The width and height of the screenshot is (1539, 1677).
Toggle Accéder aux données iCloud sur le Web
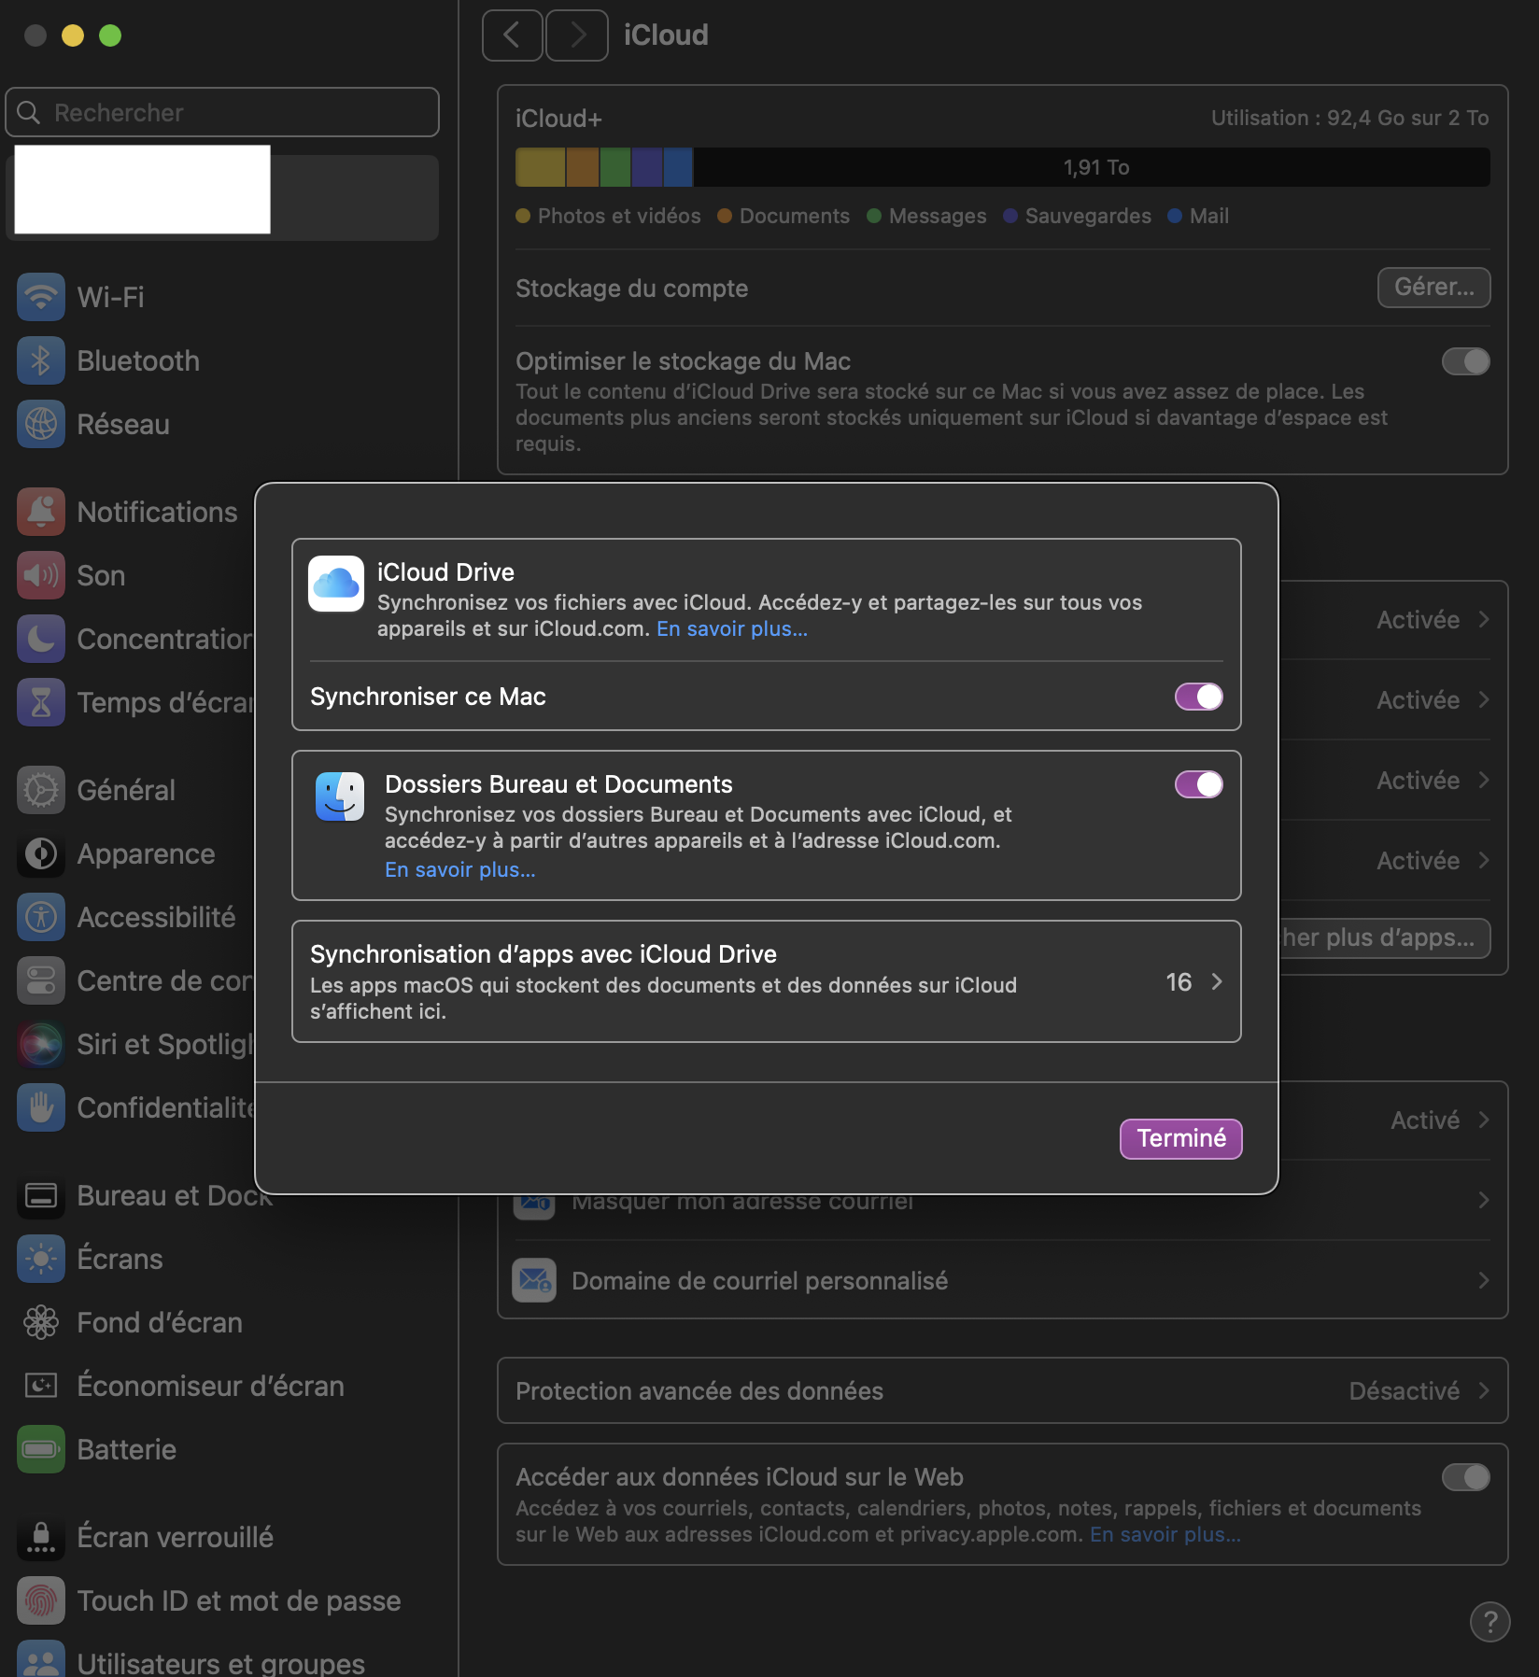tap(1466, 1477)
